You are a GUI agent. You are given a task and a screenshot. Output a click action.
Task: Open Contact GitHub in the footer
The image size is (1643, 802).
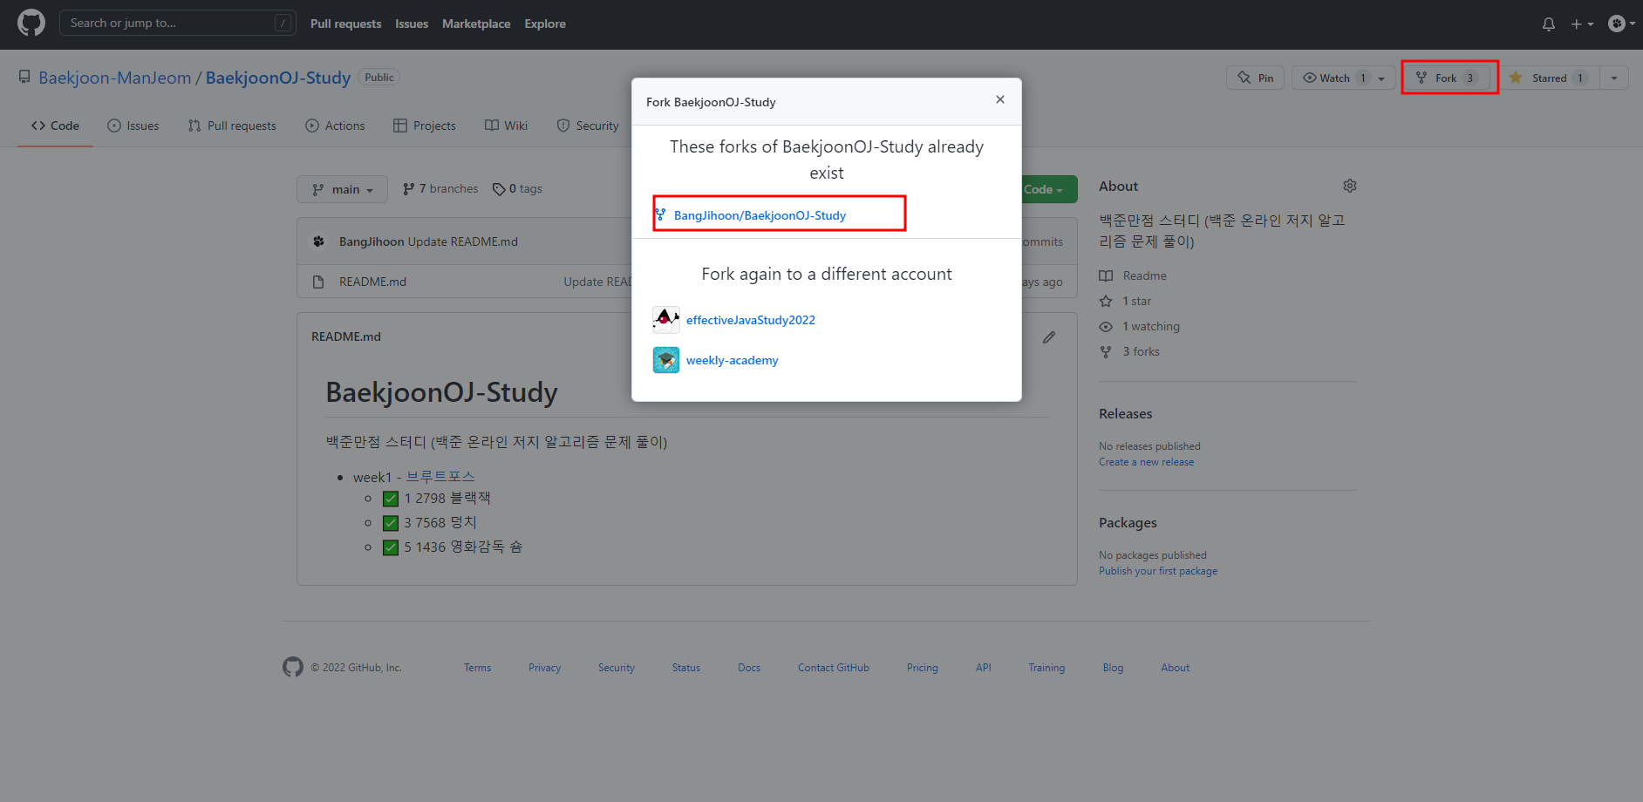[834, 668]
